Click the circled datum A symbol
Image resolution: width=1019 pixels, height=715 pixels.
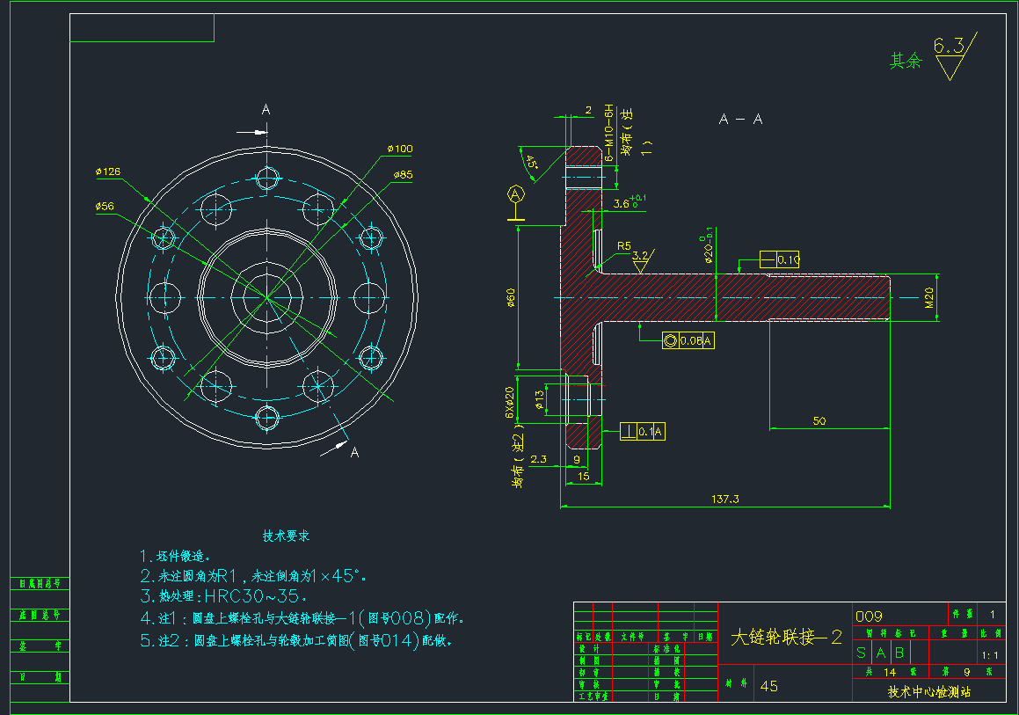tap(515, 194)
